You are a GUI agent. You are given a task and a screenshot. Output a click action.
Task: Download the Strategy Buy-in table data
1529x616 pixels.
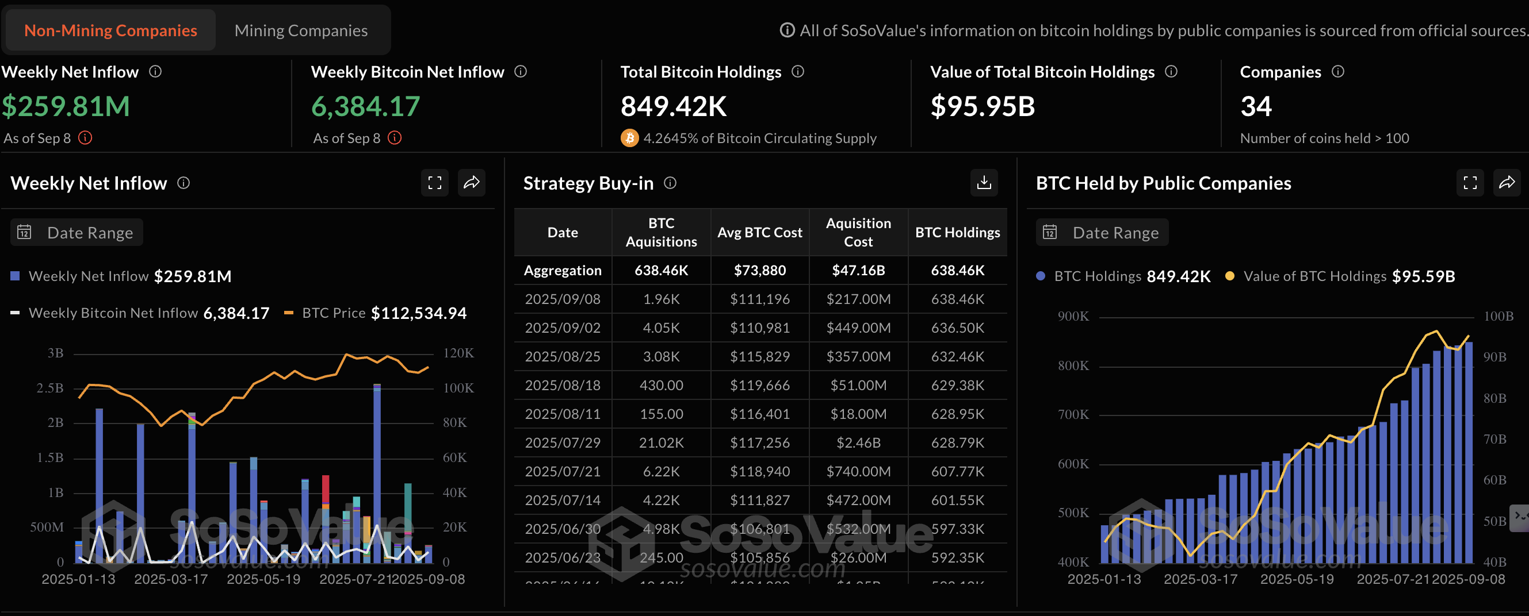984,183
